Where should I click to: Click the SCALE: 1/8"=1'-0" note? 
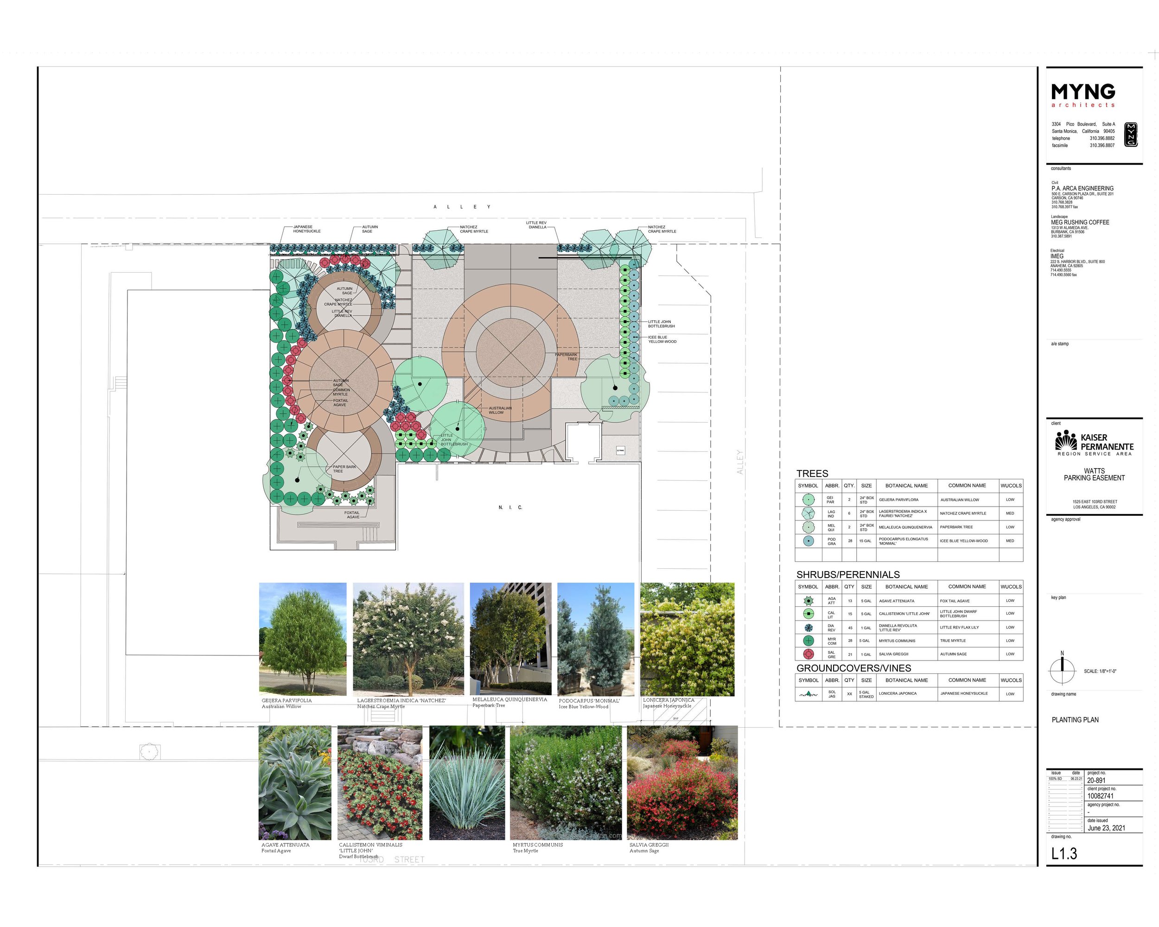click(1100, 671)
